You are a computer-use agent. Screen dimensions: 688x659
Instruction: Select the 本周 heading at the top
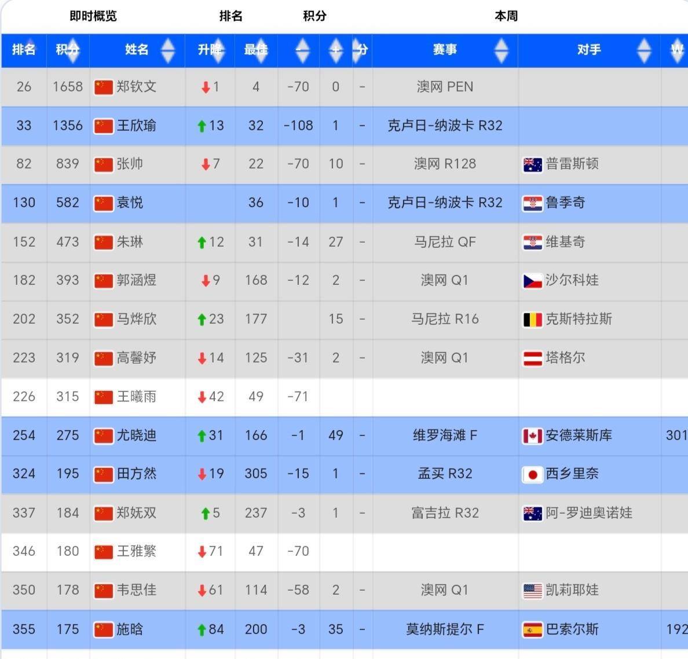506,16
